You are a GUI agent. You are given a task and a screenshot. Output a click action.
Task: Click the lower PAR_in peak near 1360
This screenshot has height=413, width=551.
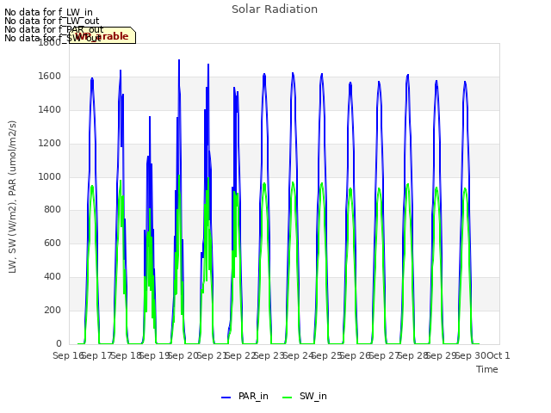[x=150, y=118]
